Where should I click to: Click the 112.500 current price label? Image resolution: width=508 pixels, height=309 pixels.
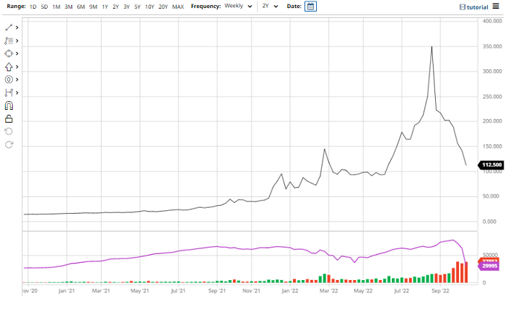tap(491, 165)
